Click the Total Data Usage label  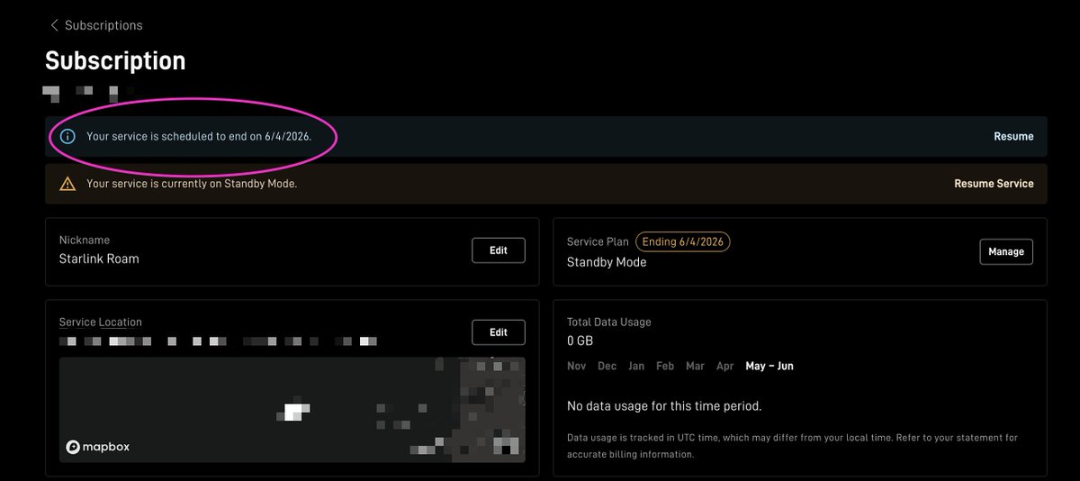tap(609, 322)
